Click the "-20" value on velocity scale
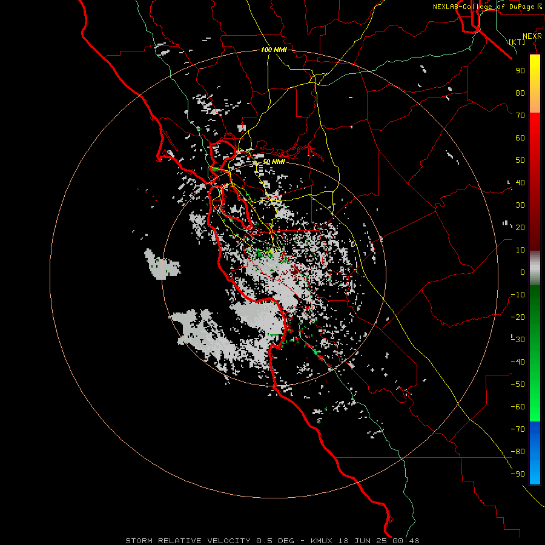 tap(518, 317)
